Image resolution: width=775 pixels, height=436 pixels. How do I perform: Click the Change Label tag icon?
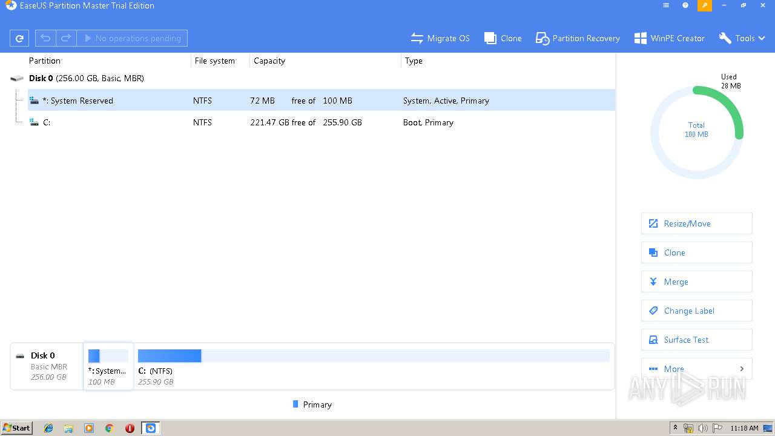[x=653, y=311]
